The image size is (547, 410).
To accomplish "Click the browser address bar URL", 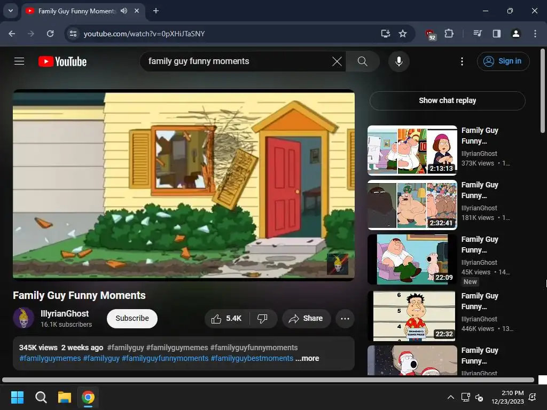I will [x=144, y=34].
